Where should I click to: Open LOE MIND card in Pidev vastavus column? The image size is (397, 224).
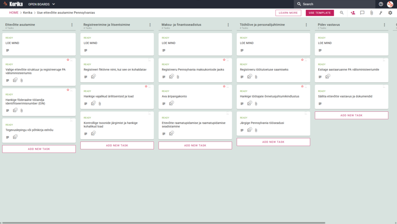coord(351,44)
